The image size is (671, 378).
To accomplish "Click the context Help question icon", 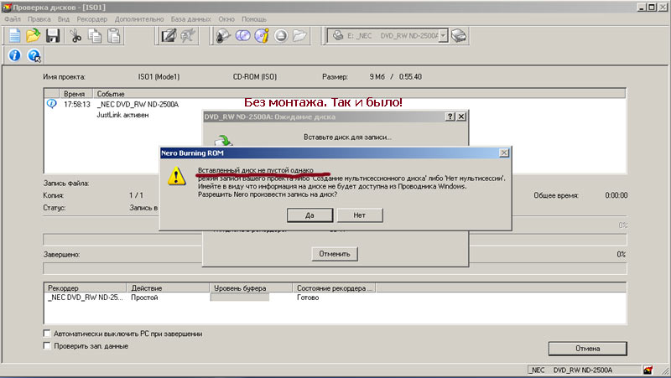I will 34,56.
